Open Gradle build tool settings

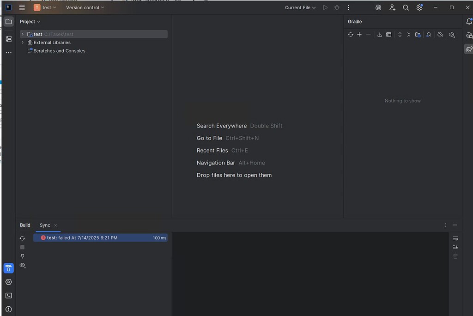pos(452,35)
